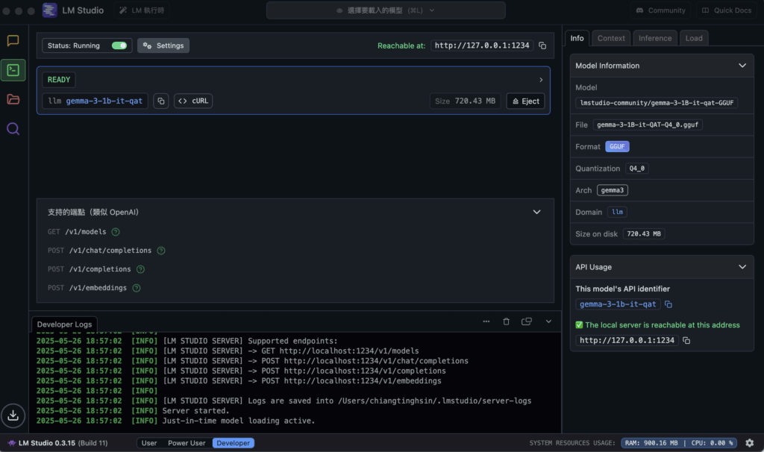764x452 pixels.
Task: Open the Community link
Action: (x=660, y=10)
